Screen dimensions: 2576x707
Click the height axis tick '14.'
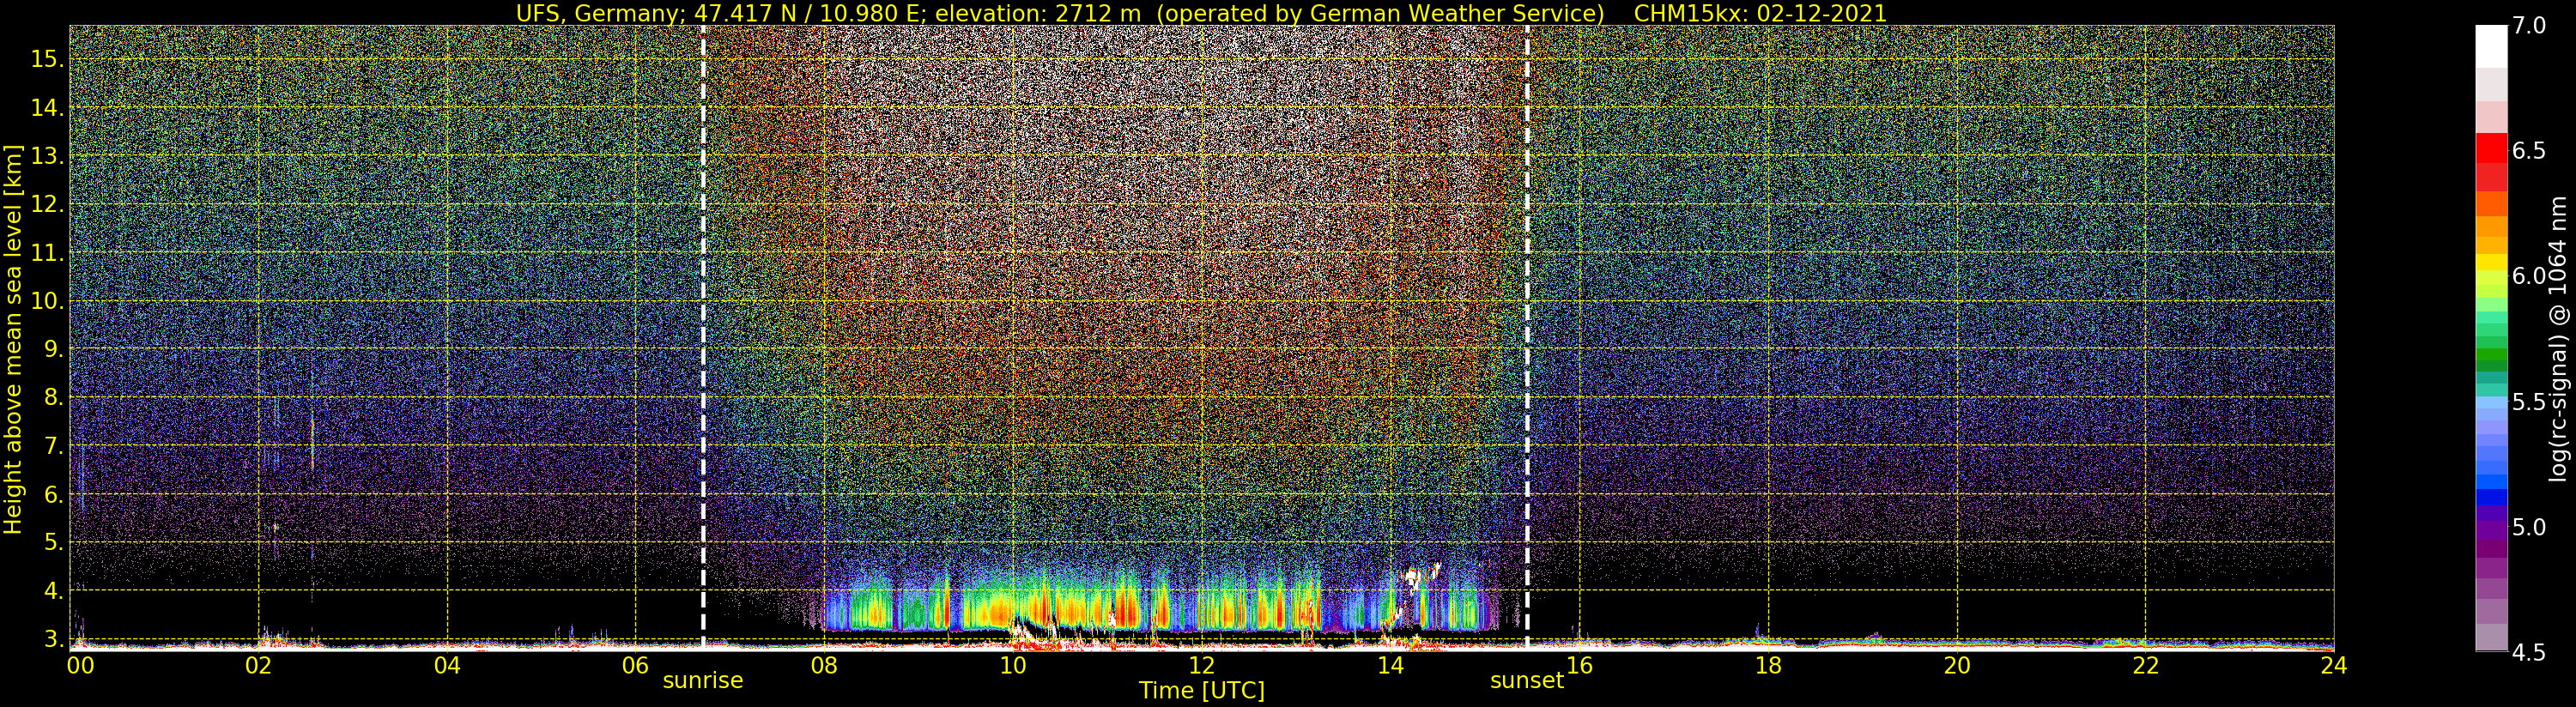pyautogui.click(x=47, y=107)
